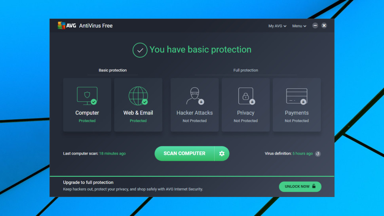Open the Web & Email globe icon

138,96
